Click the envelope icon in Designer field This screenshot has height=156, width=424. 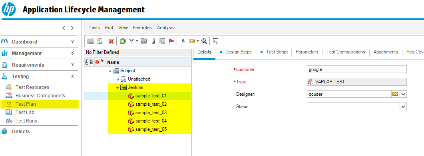coord(395,94)
